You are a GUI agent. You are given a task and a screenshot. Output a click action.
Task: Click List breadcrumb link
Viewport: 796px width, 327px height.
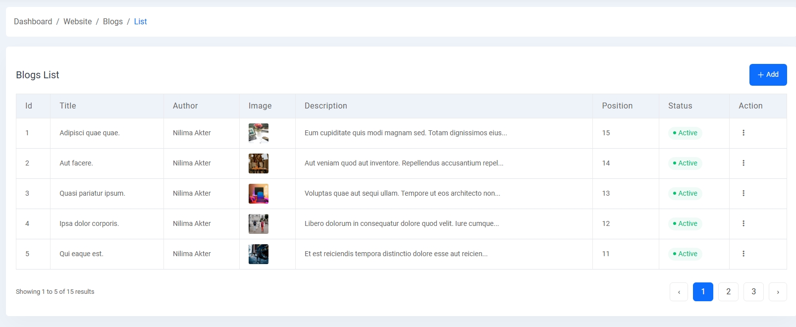click(x=140, y=22)
